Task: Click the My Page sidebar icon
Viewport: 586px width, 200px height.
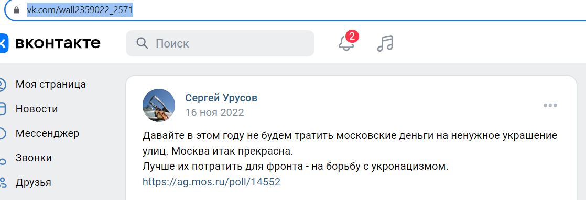Action: coord(2,85)
